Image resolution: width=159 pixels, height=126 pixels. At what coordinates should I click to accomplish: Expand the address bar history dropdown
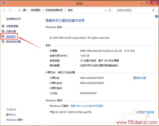106,10
